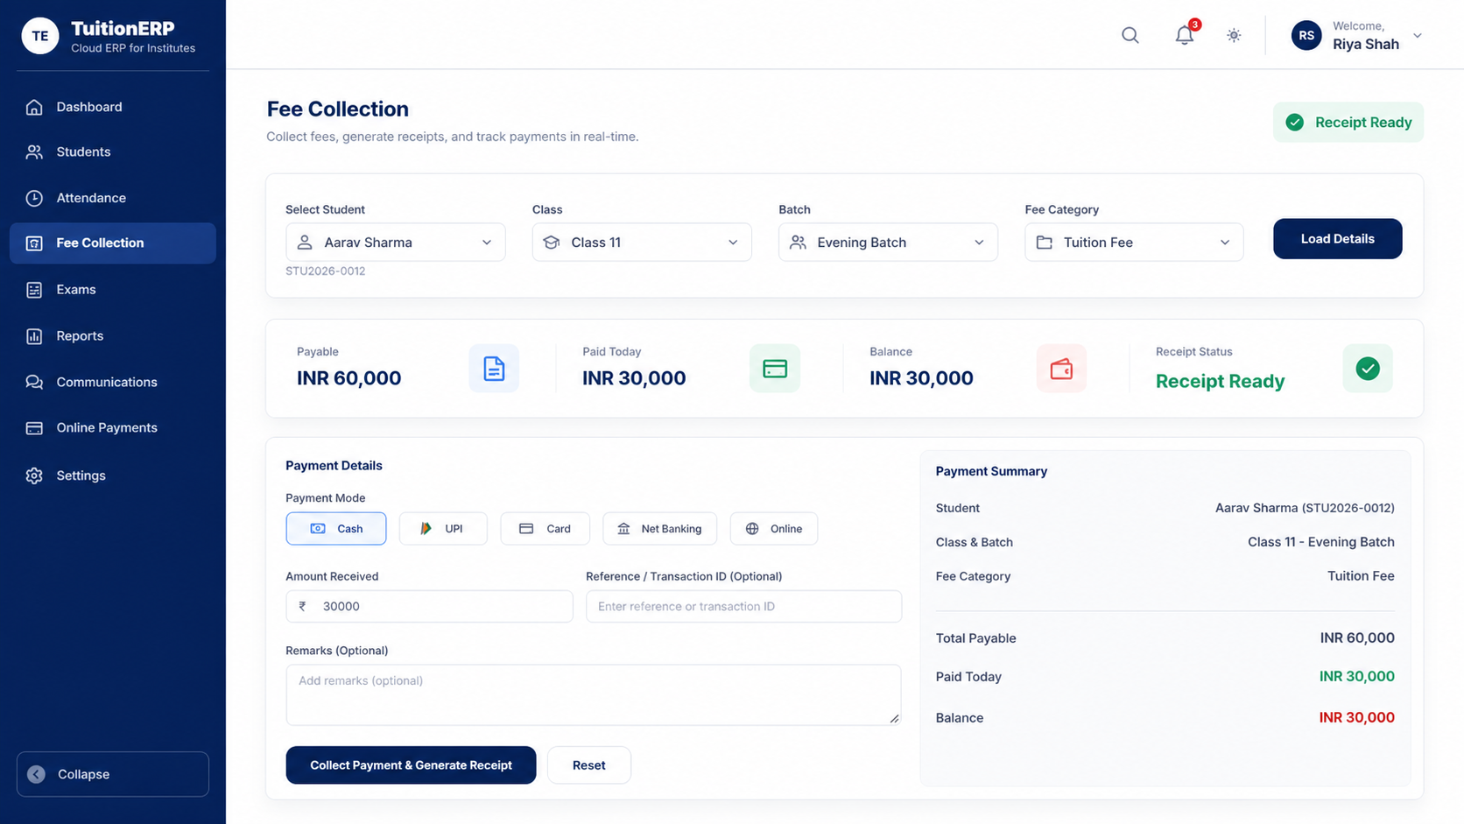Click the Students people icon
This screenshot has height=824, width=1464.
[34, 152]
